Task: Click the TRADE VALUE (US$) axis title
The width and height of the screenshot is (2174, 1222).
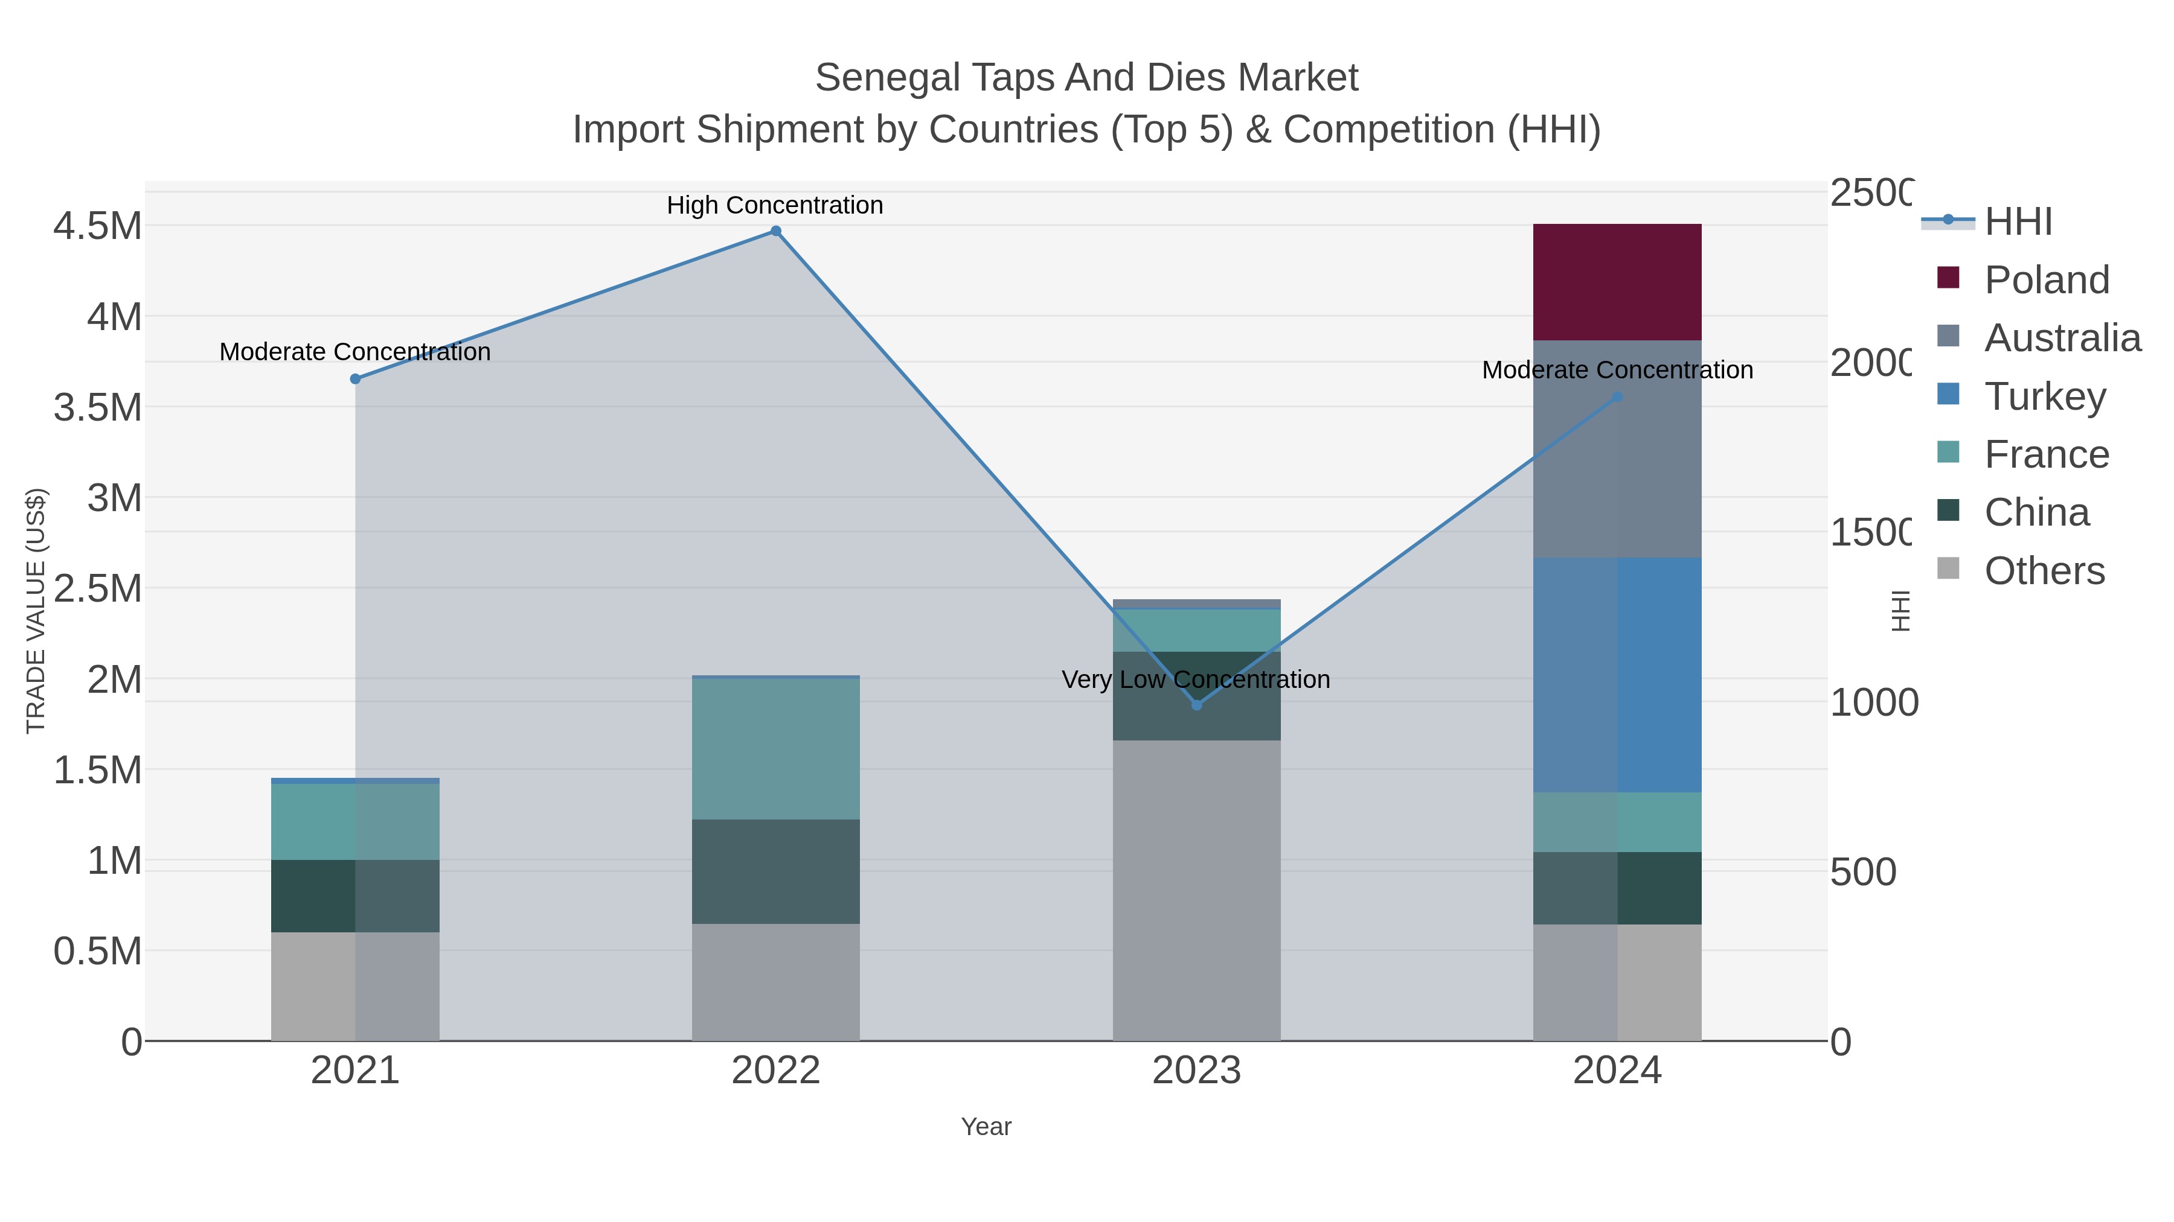Action: click(36, 611)
